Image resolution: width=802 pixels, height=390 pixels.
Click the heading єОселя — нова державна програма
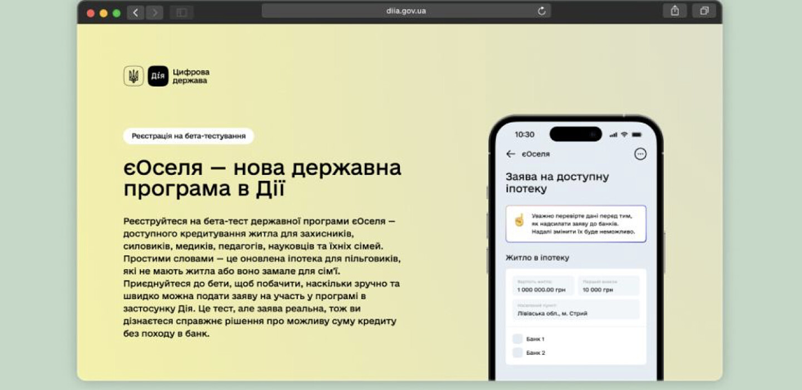click(262, 178)
